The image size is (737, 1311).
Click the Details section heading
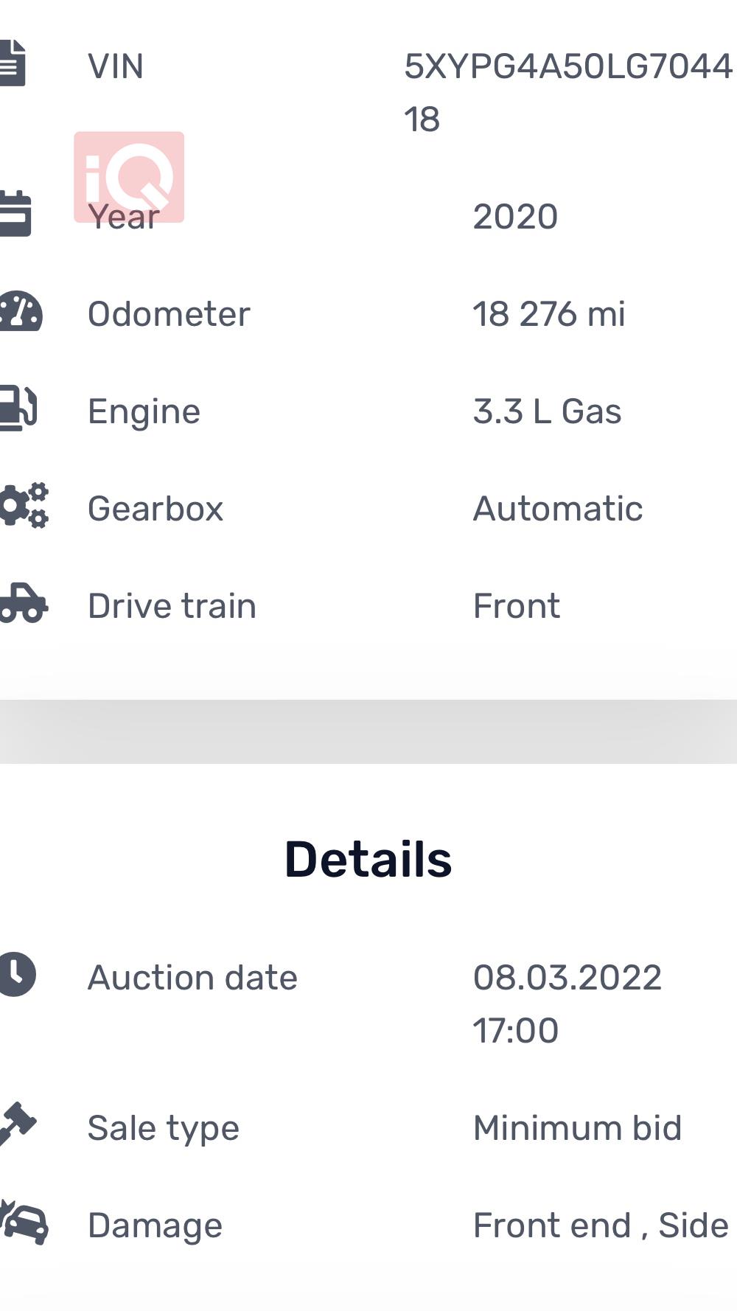click(368, 860)
